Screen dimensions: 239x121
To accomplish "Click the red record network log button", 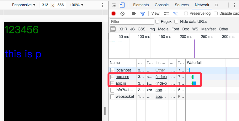I will tap(114, 13).
